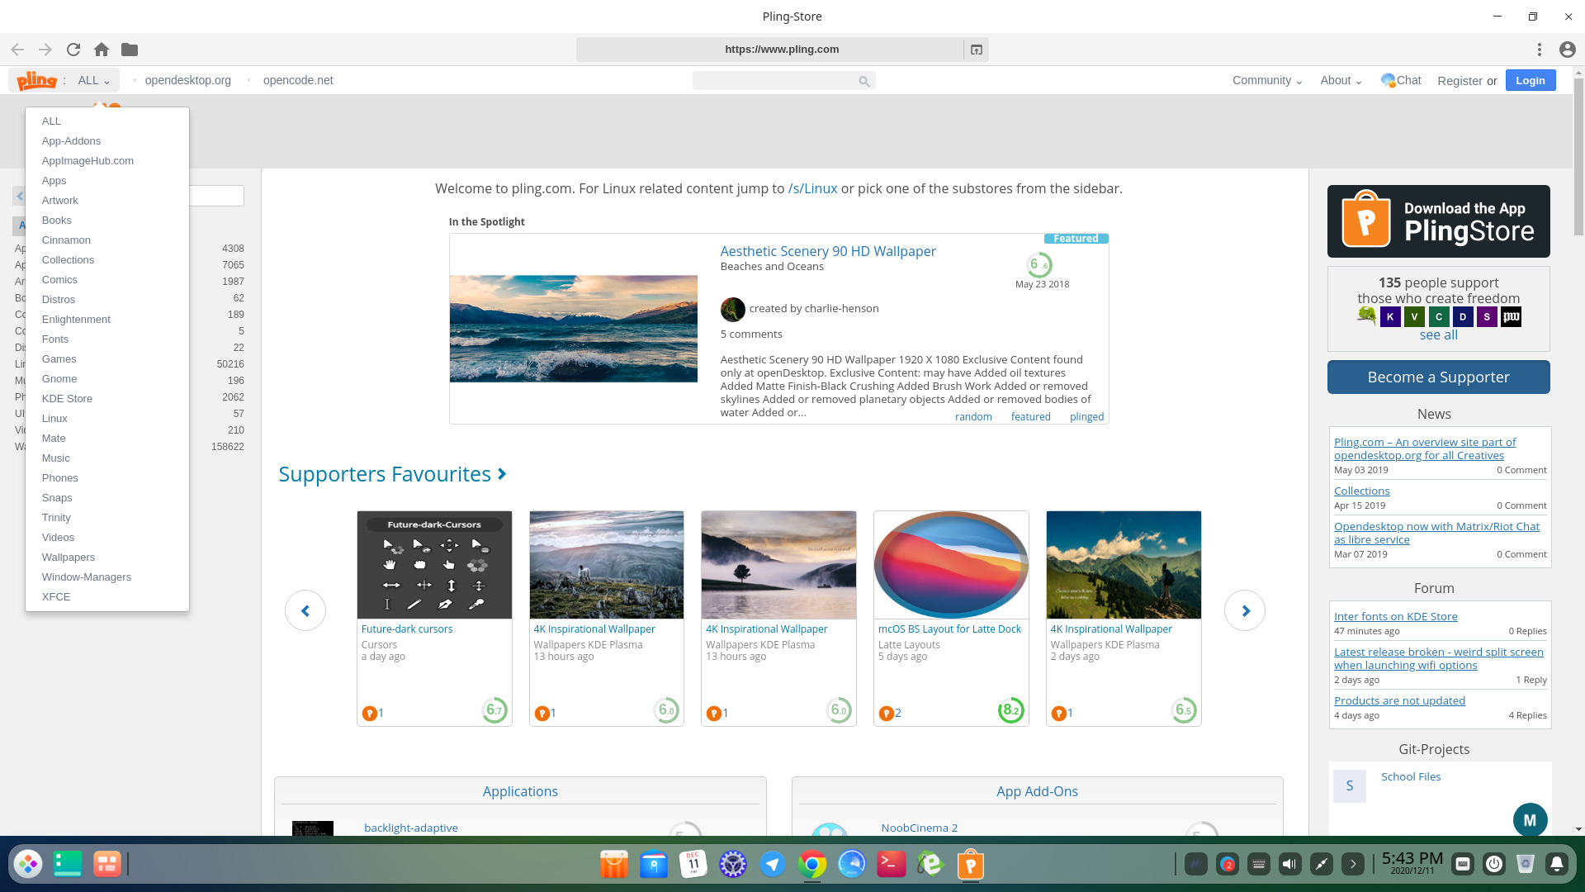
Task: Open Chrome from the dock
Action: pos(812,865)
